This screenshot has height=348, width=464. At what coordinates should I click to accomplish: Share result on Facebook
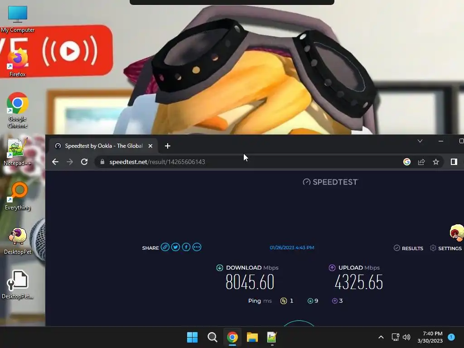[x=186, y=247]
